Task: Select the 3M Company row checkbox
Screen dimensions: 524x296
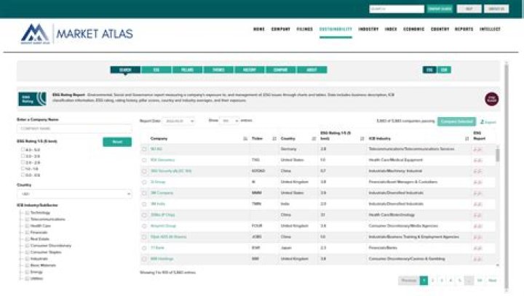Action: [144, 193]
